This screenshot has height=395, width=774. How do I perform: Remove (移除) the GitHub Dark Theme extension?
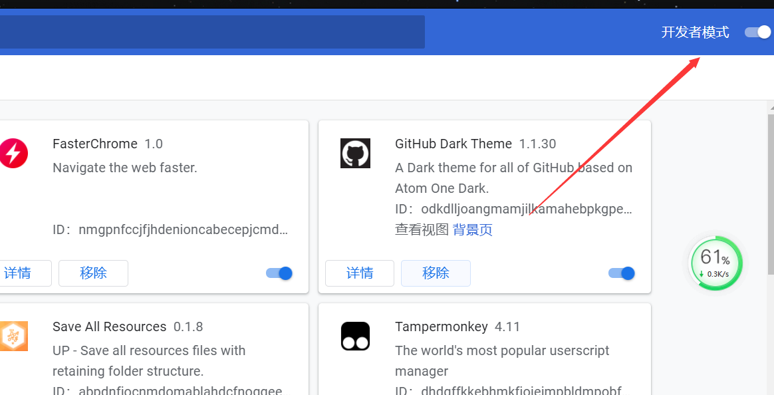[436, 273]
